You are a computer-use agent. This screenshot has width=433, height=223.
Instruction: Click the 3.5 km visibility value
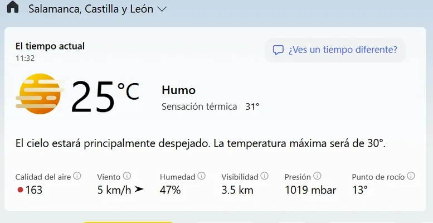(x=237, y=190)
